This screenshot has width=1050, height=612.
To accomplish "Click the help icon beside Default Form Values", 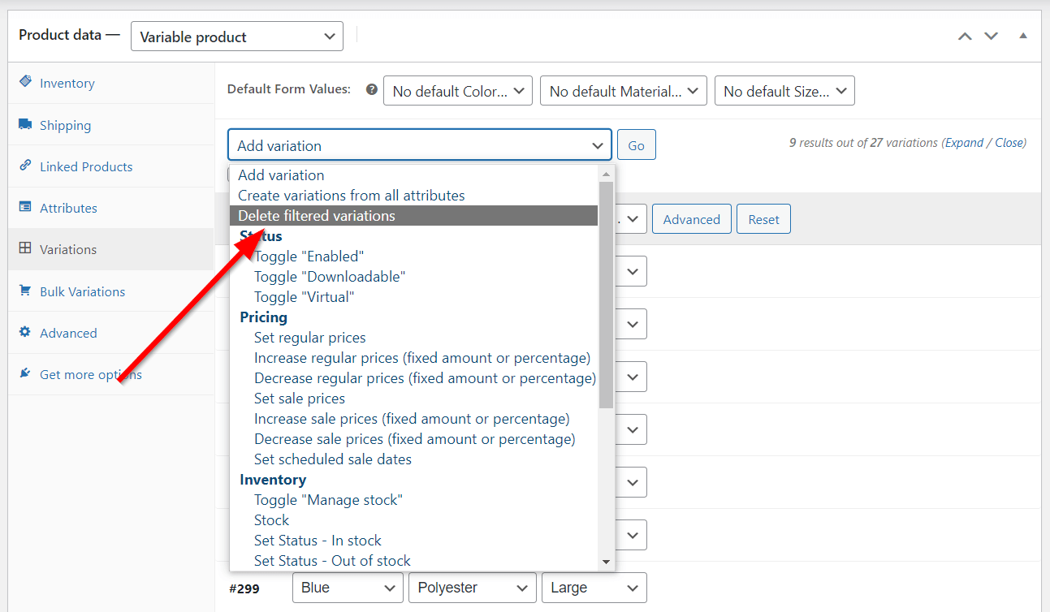I will click(372, 89).
